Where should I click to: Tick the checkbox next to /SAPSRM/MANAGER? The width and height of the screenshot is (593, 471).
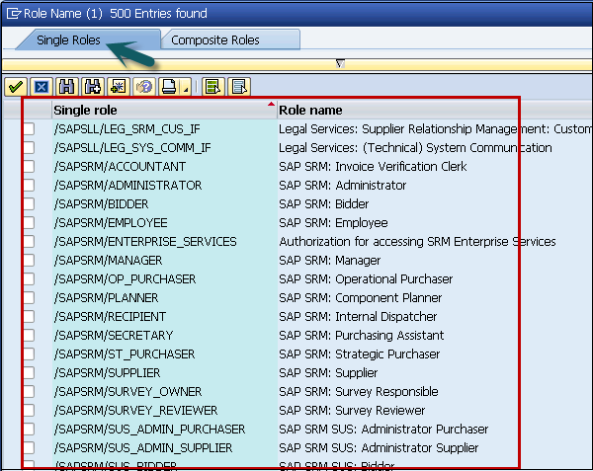29,261
